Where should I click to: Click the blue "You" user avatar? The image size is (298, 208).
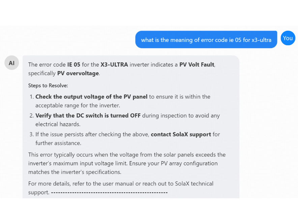(288, 38)
